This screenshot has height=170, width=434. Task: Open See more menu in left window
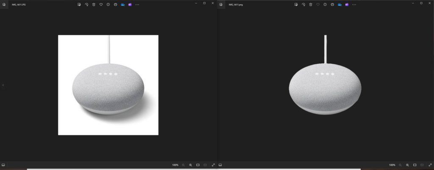point(137,4)
